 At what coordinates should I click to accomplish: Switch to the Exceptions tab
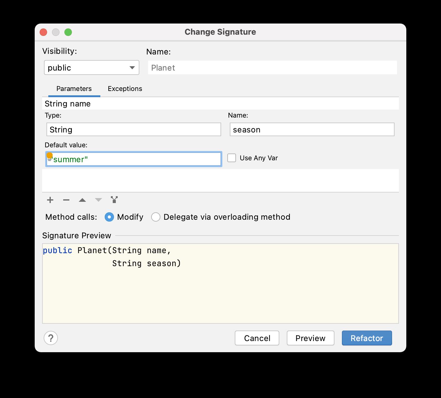(x=125, y=89)
